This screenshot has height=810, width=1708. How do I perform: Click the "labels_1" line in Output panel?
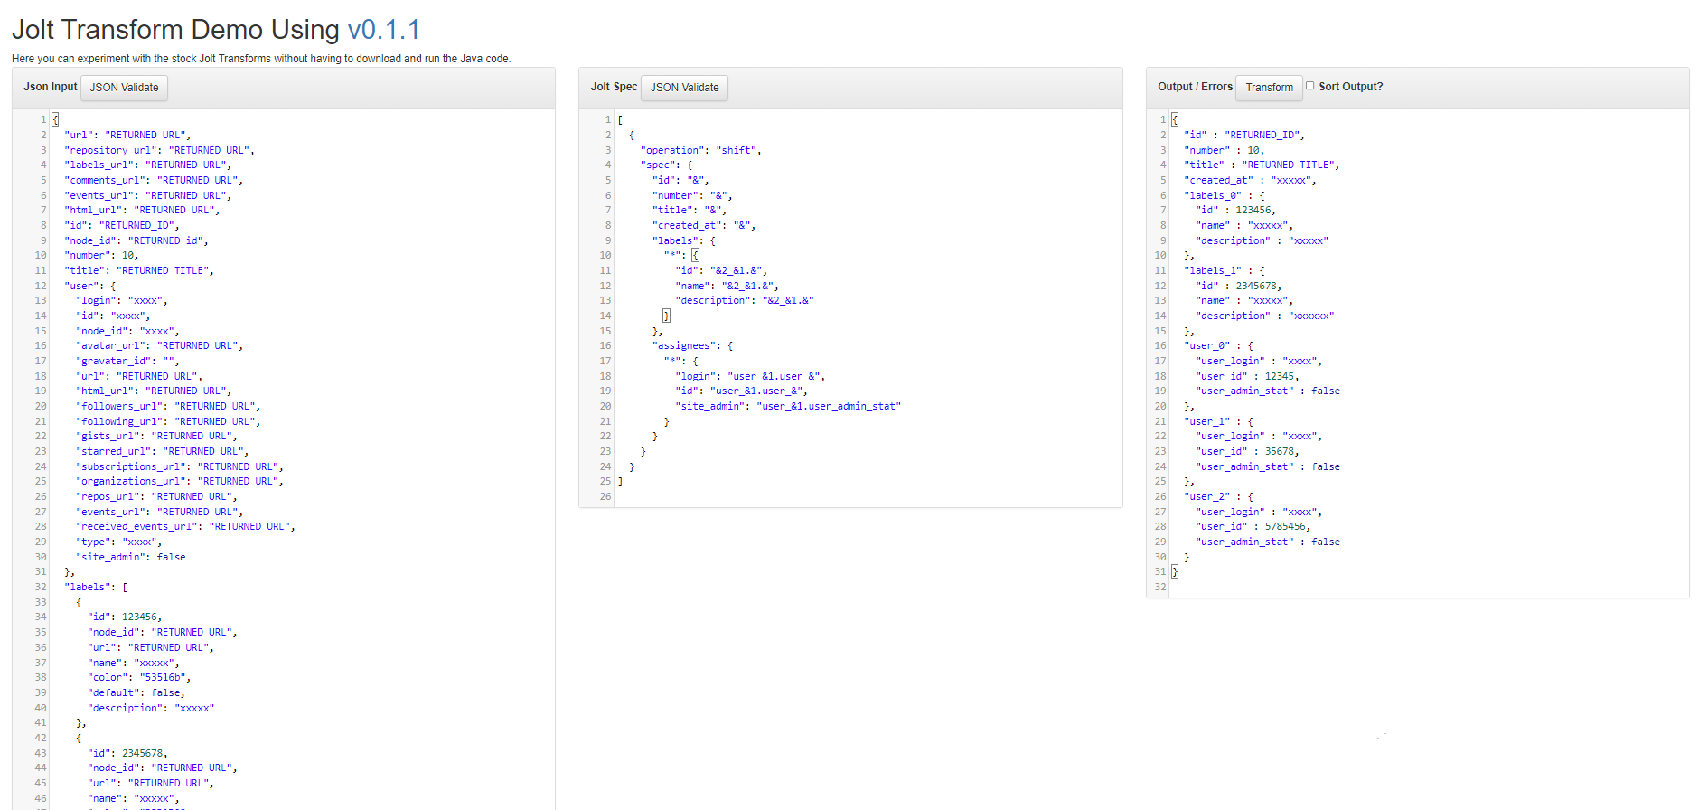click(1225, 270)
